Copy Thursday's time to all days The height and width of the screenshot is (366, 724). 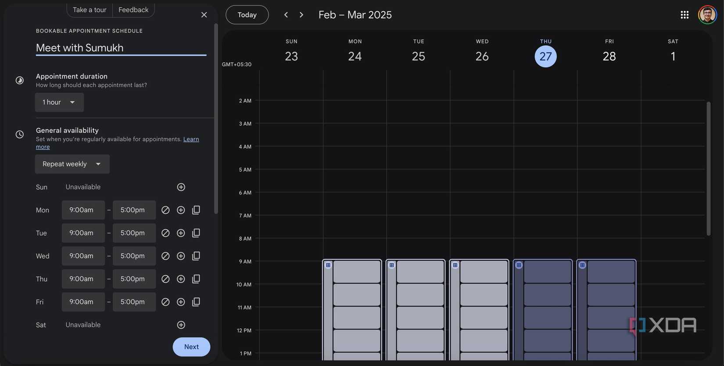pyautogui.click(x=196, y=279)
